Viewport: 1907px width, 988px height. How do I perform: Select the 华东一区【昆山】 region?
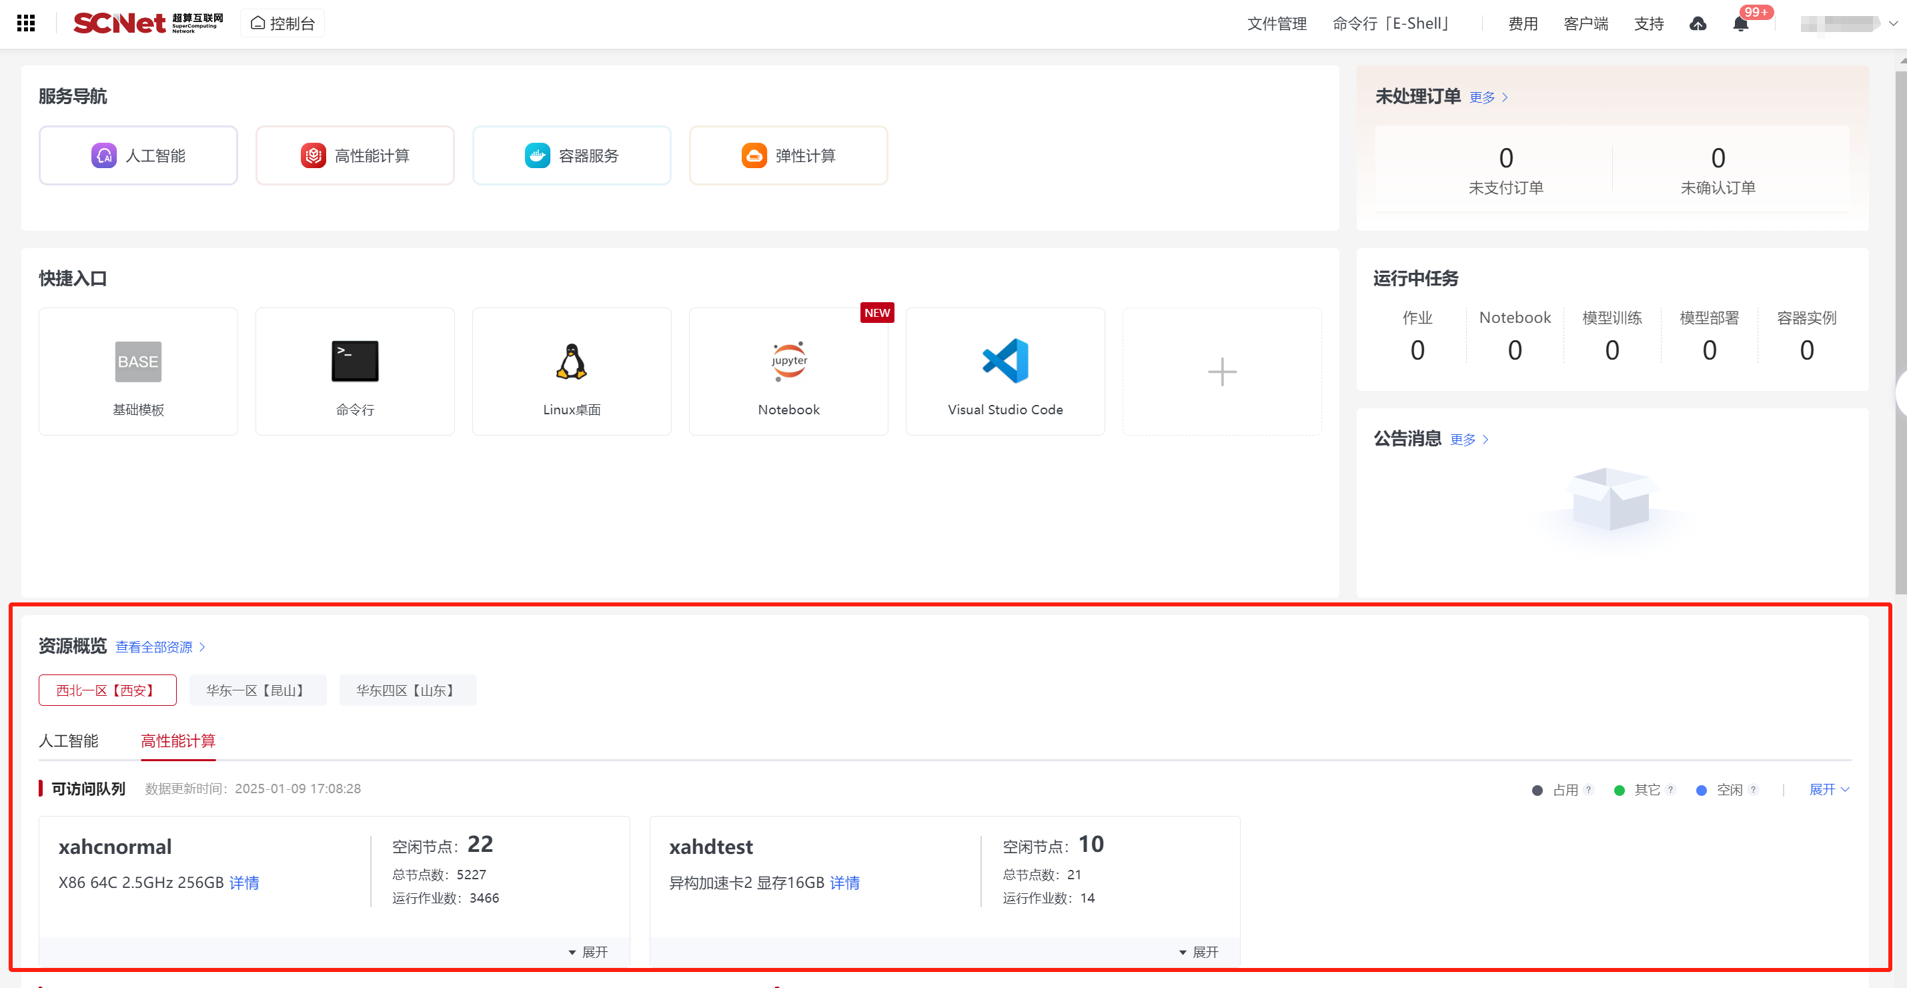pyautogui.click(x=257, y=690)
